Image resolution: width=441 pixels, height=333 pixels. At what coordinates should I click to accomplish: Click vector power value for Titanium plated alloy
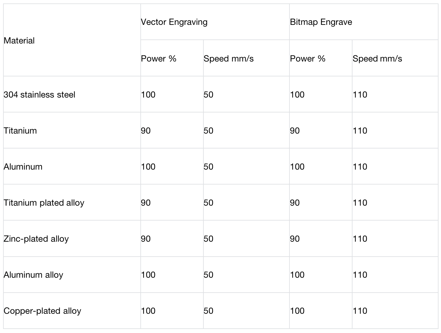(146, 203)
